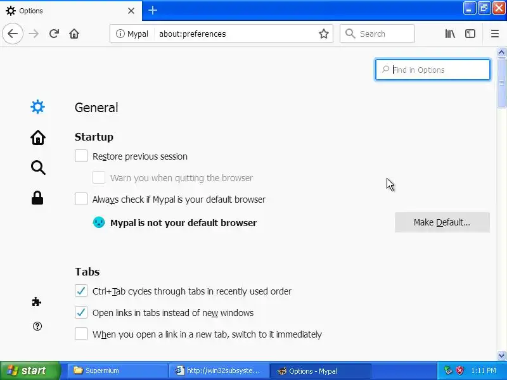Open the hamburger application menu
507x380 pixels.
[x=495, y=34]
